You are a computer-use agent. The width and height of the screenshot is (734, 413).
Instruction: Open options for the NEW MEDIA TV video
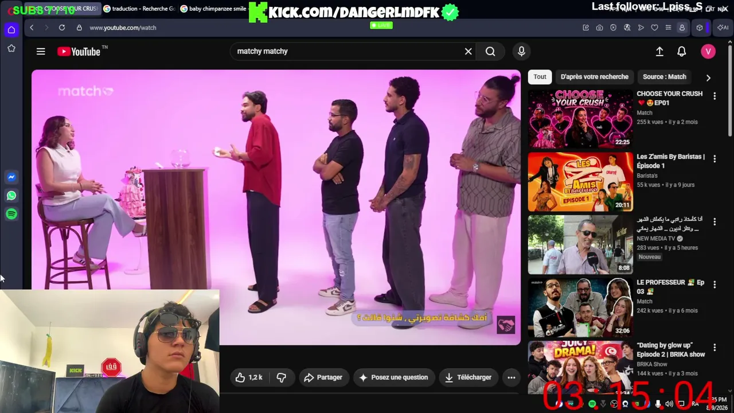pos(715,222)
